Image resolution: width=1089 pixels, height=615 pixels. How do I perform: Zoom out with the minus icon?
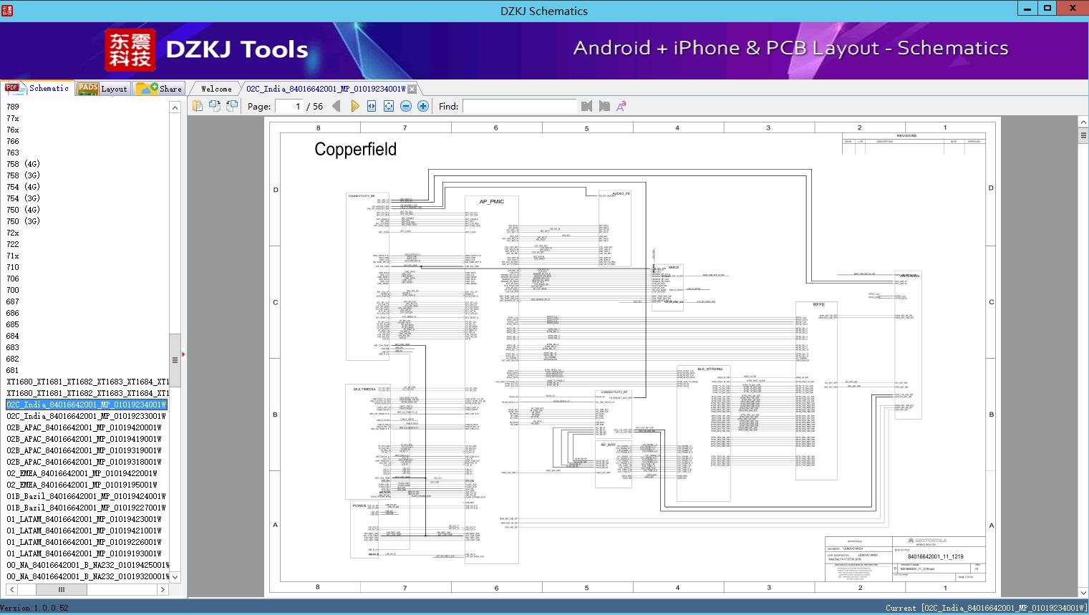(x=406, y=106)
